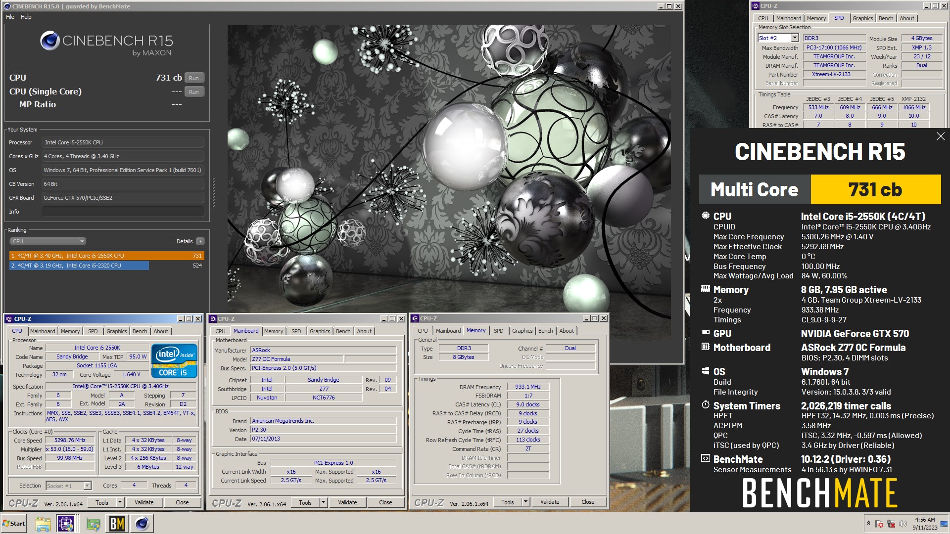Open the Socket #1 selection dropdown

[x=69, y=486]
